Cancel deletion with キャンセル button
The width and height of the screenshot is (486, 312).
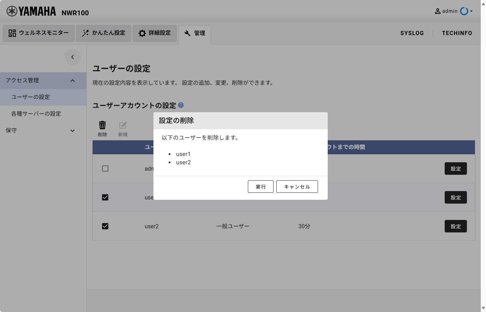coord(297,187)
